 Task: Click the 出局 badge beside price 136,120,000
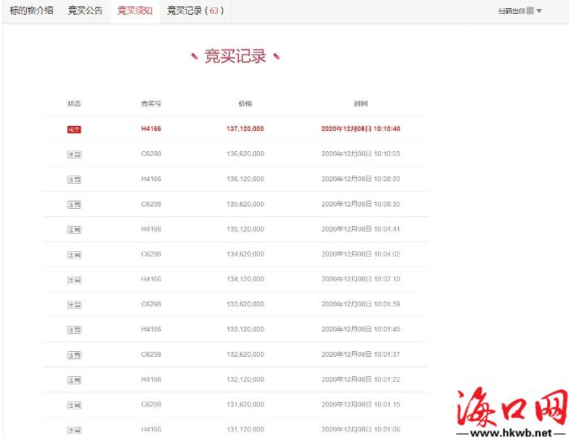click(x=74, y=180)
